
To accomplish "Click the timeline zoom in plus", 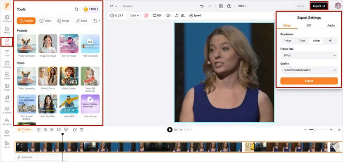I will click(x=331, y=130).
